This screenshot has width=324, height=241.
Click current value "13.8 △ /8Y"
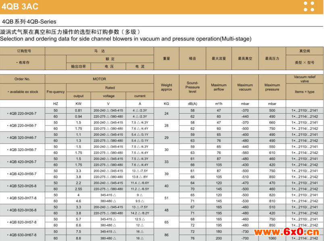140,177
